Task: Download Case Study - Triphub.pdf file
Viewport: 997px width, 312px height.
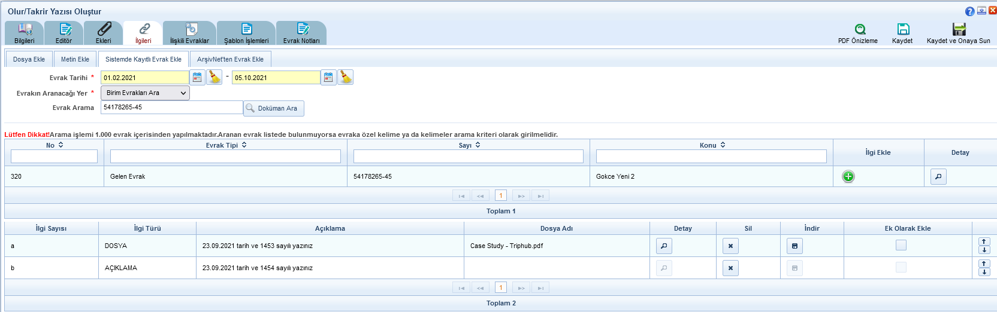Action: click(x=794, y=246)
